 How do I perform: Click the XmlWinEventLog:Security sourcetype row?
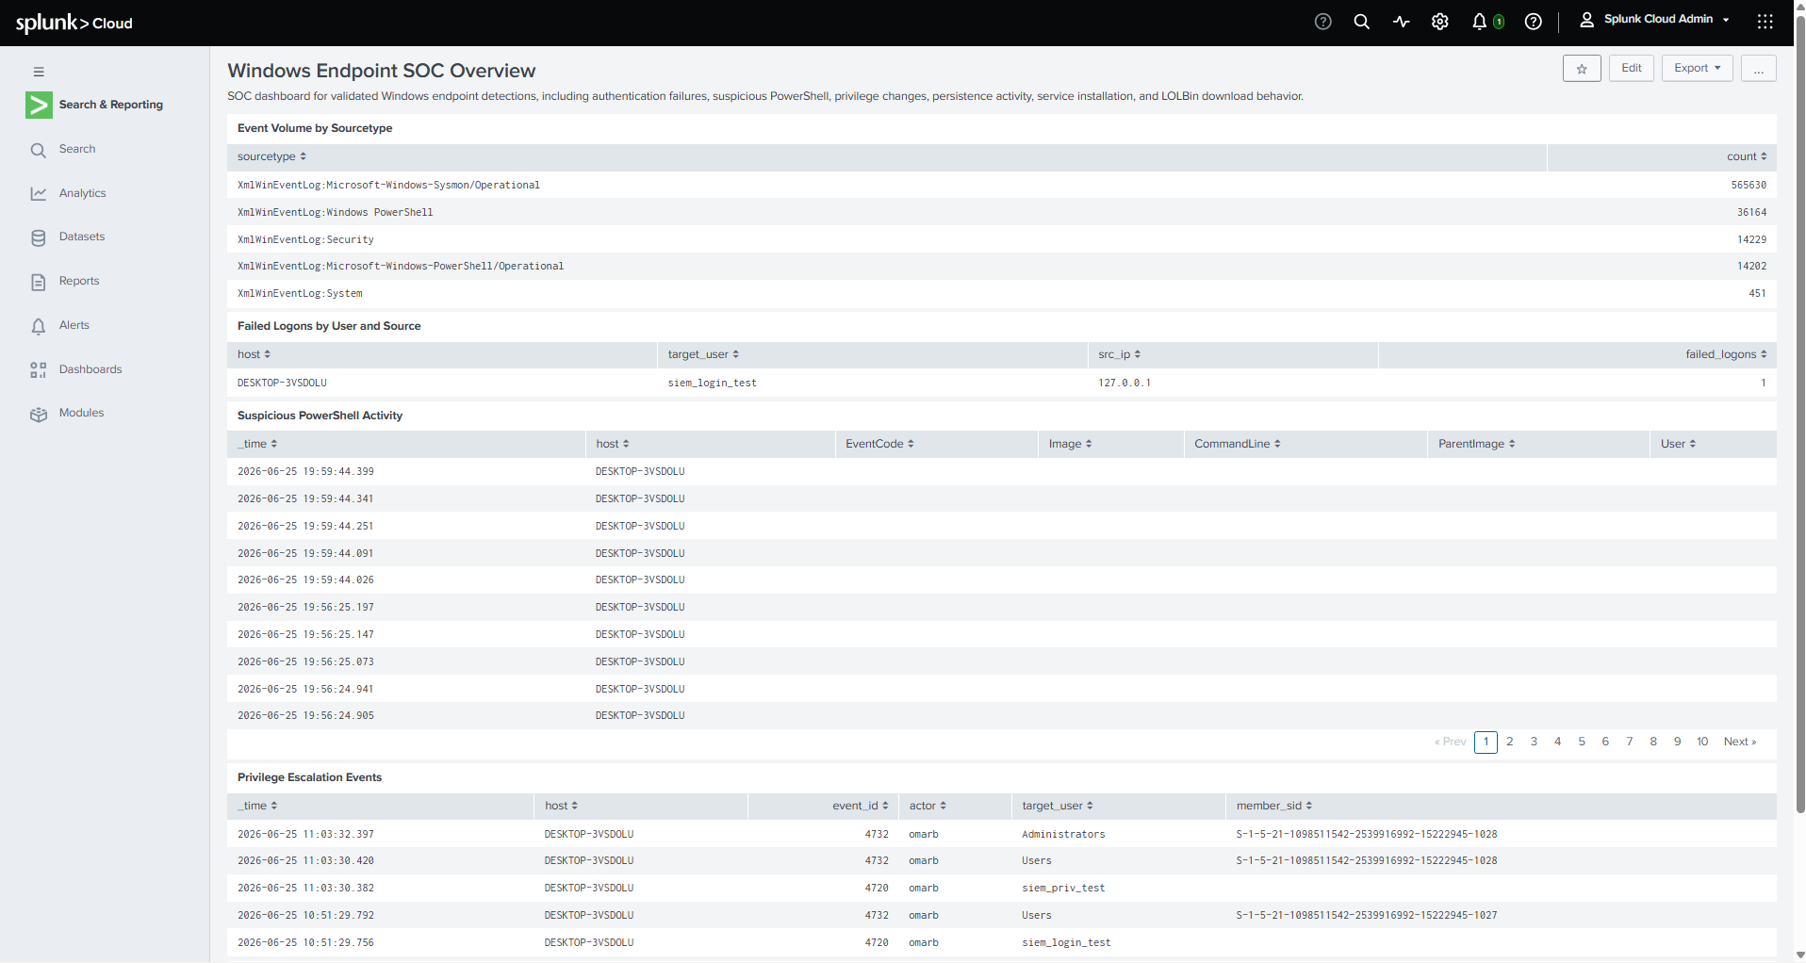[x=1002, y=240]
